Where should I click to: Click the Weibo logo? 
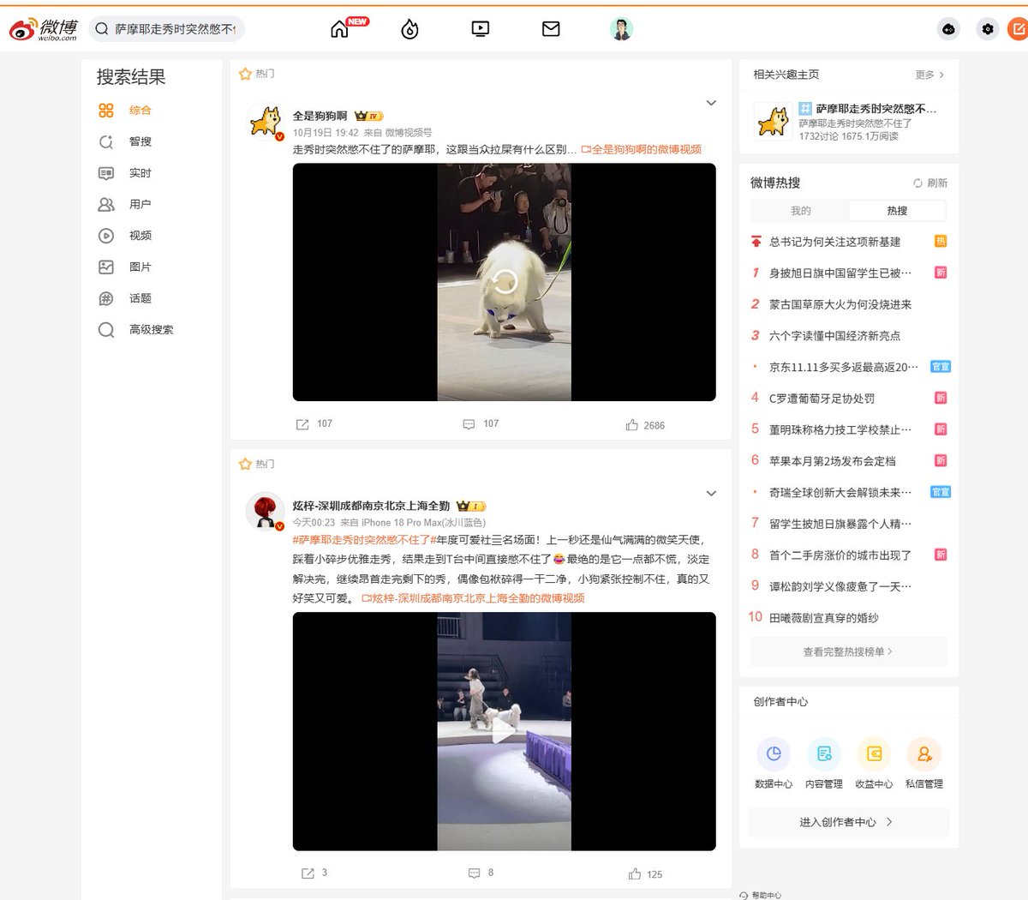43,29
